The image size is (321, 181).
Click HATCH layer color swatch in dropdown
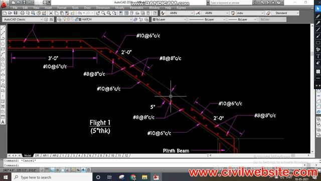pyautogui.click(x=80, y=19)
